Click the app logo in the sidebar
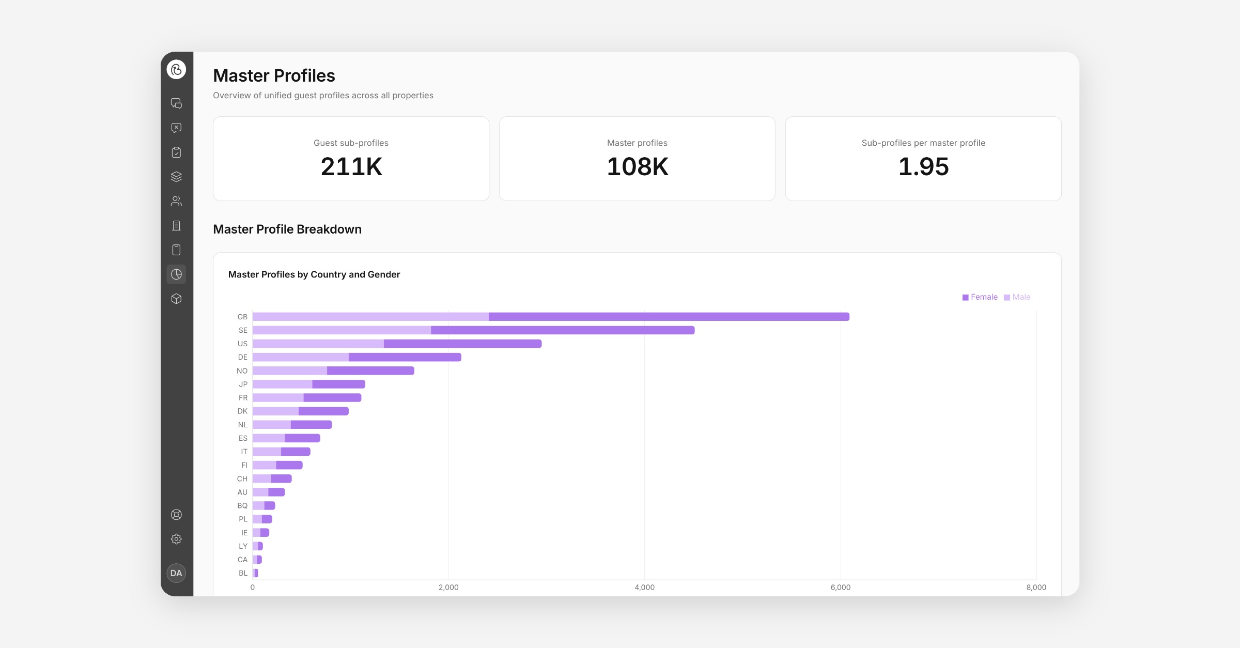The height and width of the screenshot is (648, 1240). [176, 70]
